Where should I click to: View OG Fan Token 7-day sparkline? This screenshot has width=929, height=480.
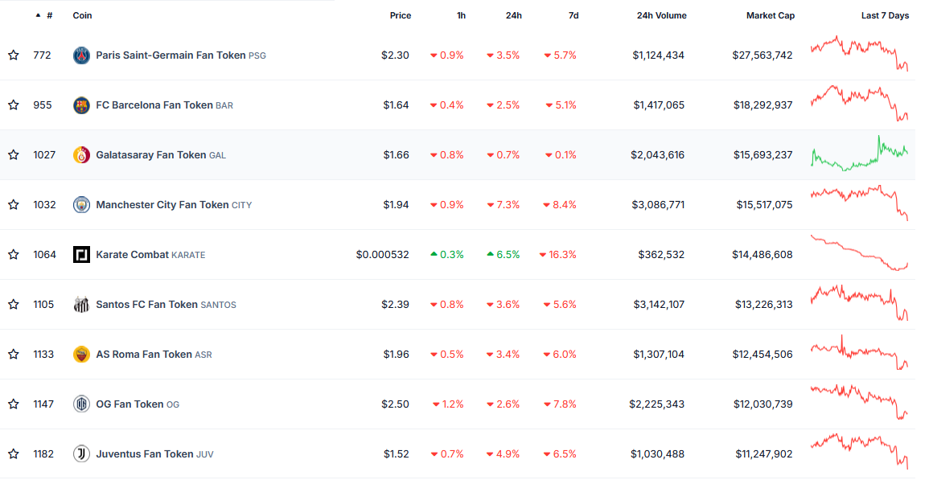[x=859, y=402]
